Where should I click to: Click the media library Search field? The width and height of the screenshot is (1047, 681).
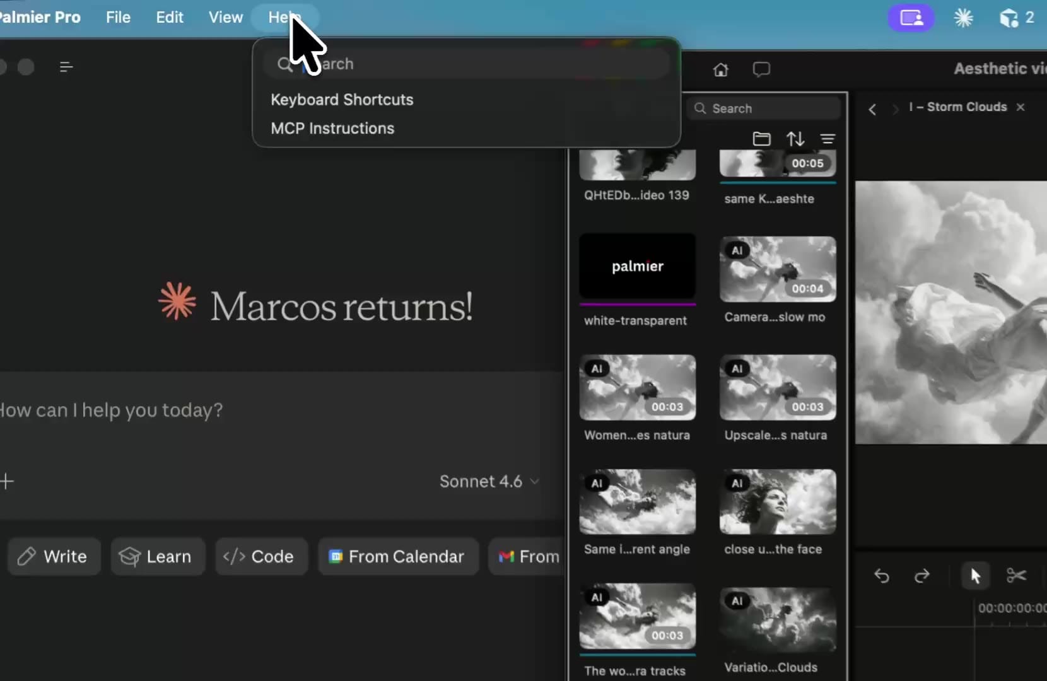[764, 108]
